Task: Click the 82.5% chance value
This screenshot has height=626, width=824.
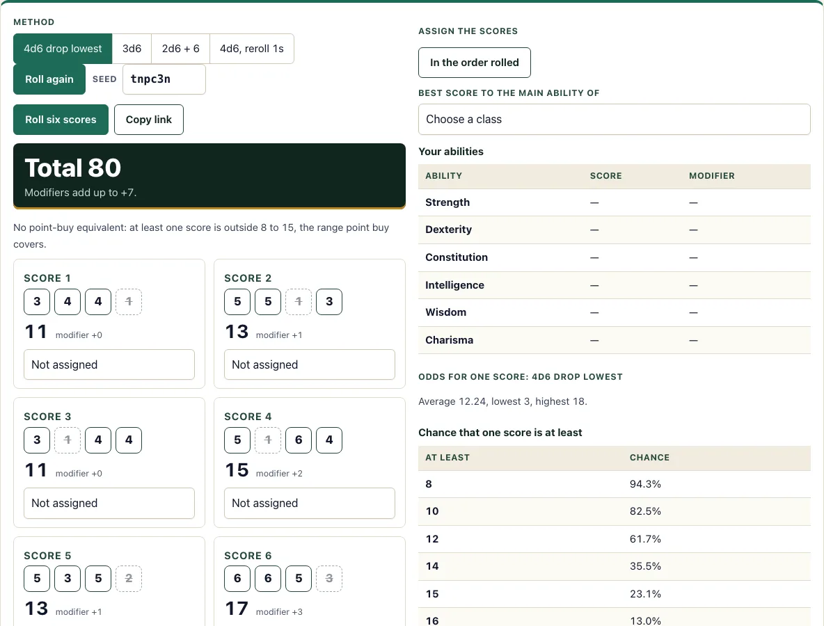Action: tap(645, 511)
